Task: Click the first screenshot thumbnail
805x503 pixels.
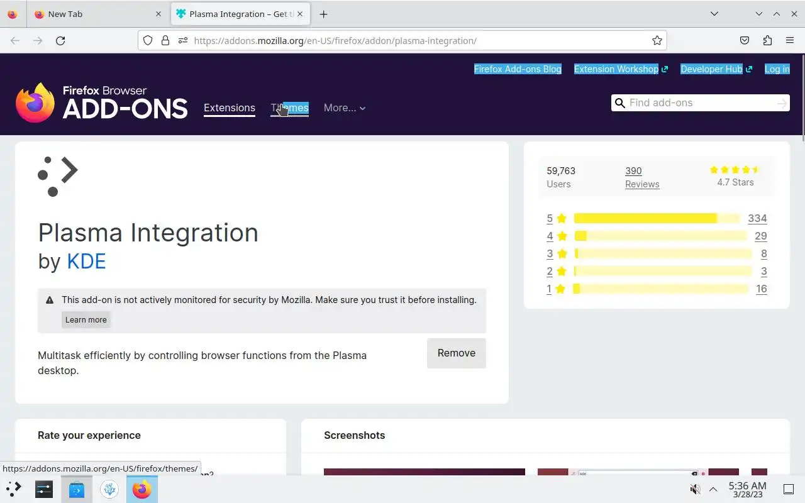Action: (x=425, y=472)
